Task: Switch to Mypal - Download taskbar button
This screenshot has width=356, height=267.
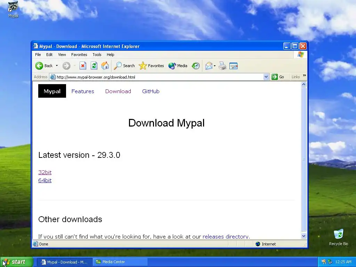Action: click(64, 262)
